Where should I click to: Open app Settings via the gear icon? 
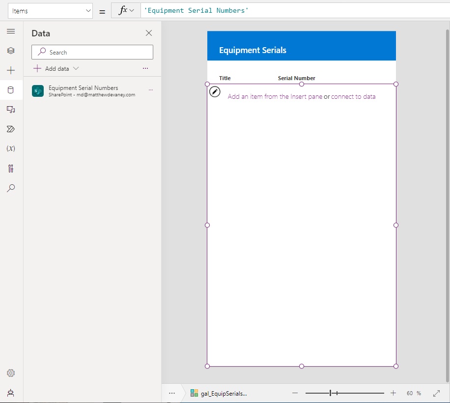tap(11, 373)
